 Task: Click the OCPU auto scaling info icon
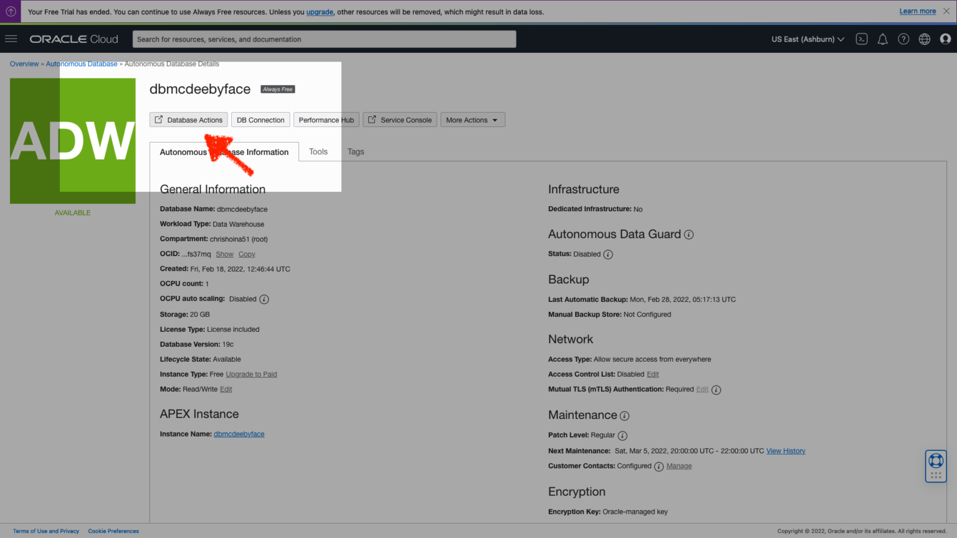click(264, 299)
